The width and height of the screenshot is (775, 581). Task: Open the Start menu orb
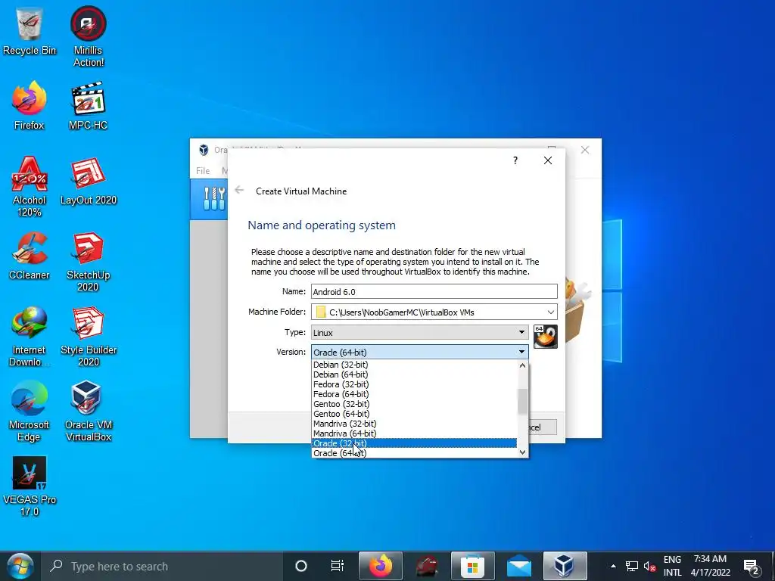tap(20, 566)
